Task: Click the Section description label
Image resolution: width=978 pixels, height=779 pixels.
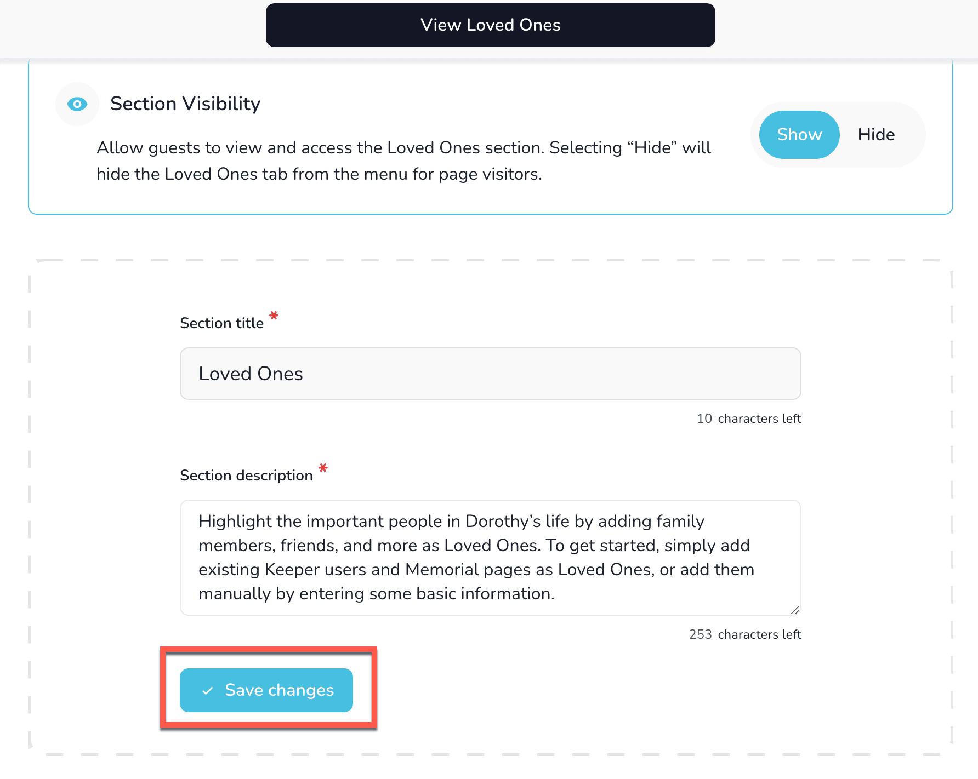Action: [246, 476]
